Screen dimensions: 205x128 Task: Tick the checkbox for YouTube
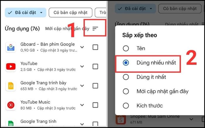(x=95, y=67)
